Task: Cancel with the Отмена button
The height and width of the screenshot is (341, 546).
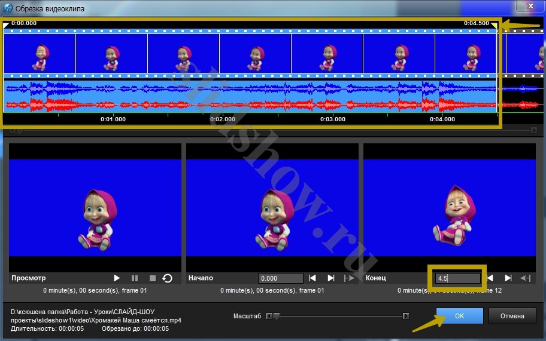Action: (512, 316)
